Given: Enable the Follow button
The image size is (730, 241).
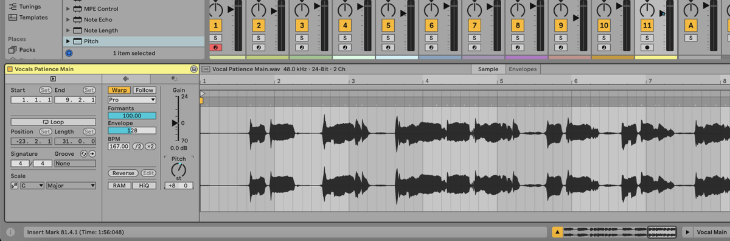Looking at the screenshot, I should coord(144,90).
